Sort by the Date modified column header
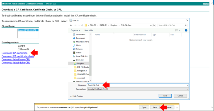 [140, 35]
